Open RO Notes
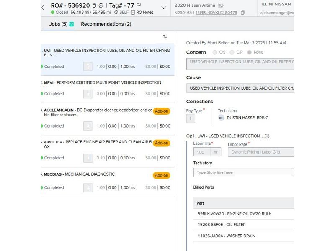The image size is (335, 251). [142, 13]
